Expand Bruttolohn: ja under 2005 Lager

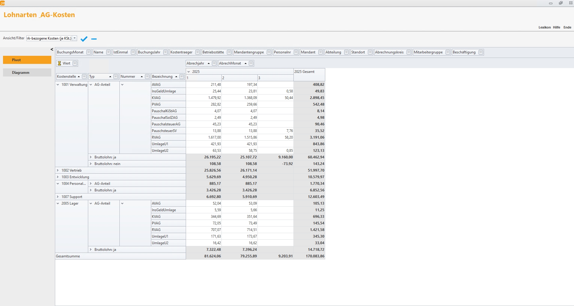[91, 250]
